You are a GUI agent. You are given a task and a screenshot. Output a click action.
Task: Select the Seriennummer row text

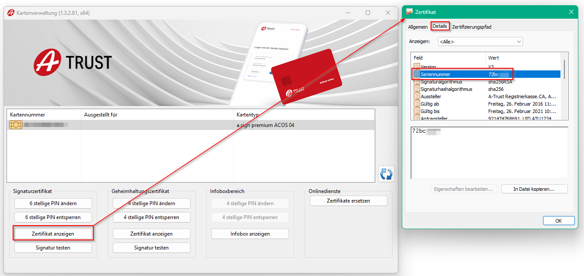(x=435, y=74)
